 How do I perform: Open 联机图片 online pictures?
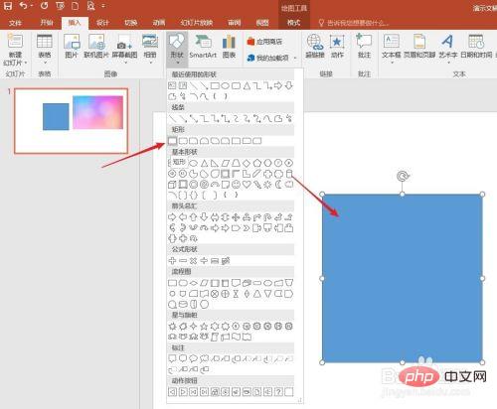click(x=96, y=47)
